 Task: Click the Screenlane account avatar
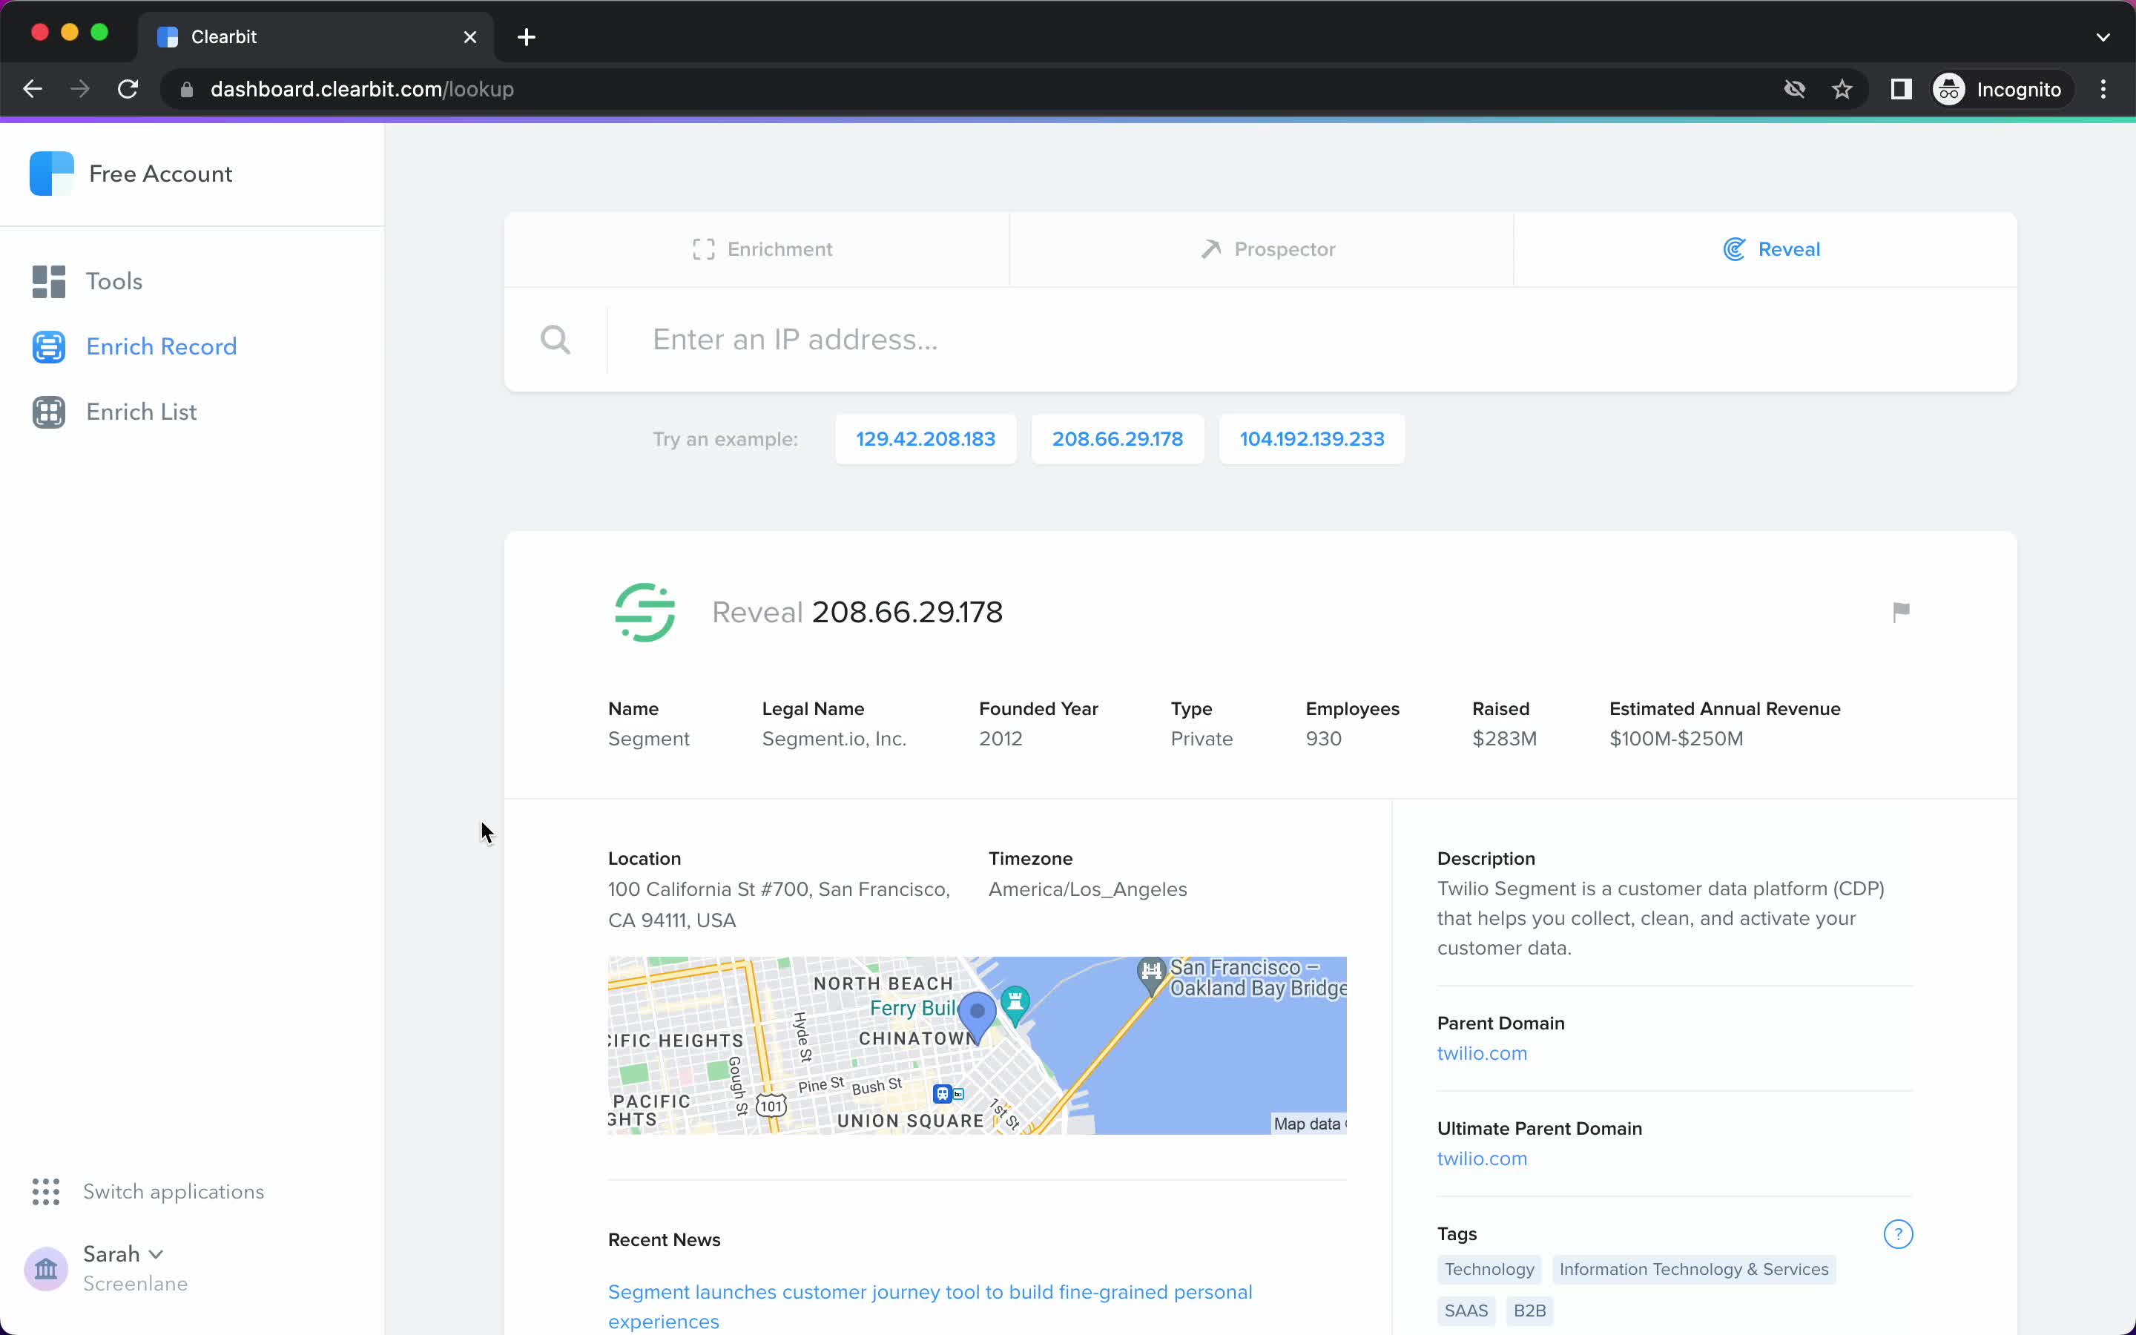tap(46, 1269)
